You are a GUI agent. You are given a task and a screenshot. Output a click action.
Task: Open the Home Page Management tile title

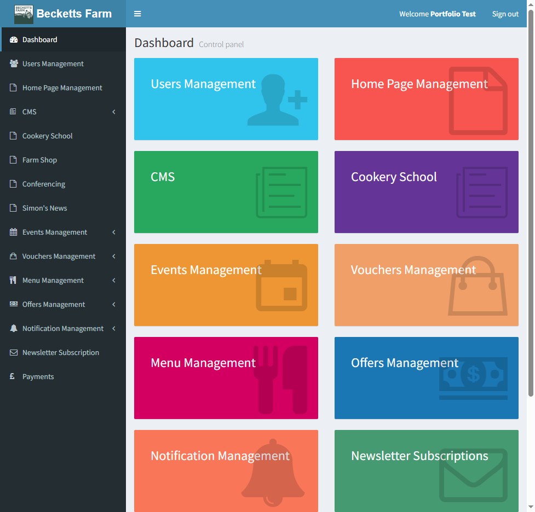coord(419,84)
